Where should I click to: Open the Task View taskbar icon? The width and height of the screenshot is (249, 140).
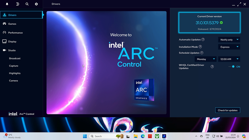click(128, 136)
